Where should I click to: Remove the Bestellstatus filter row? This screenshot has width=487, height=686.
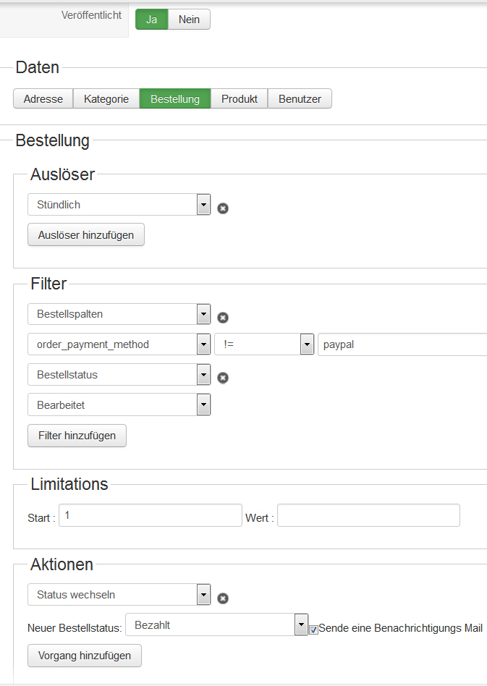point(223,377)
